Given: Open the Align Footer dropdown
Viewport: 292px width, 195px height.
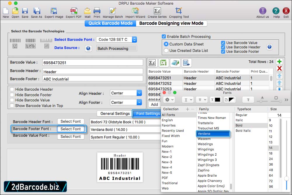Looking at the screenshot, I should click(126, 102).
